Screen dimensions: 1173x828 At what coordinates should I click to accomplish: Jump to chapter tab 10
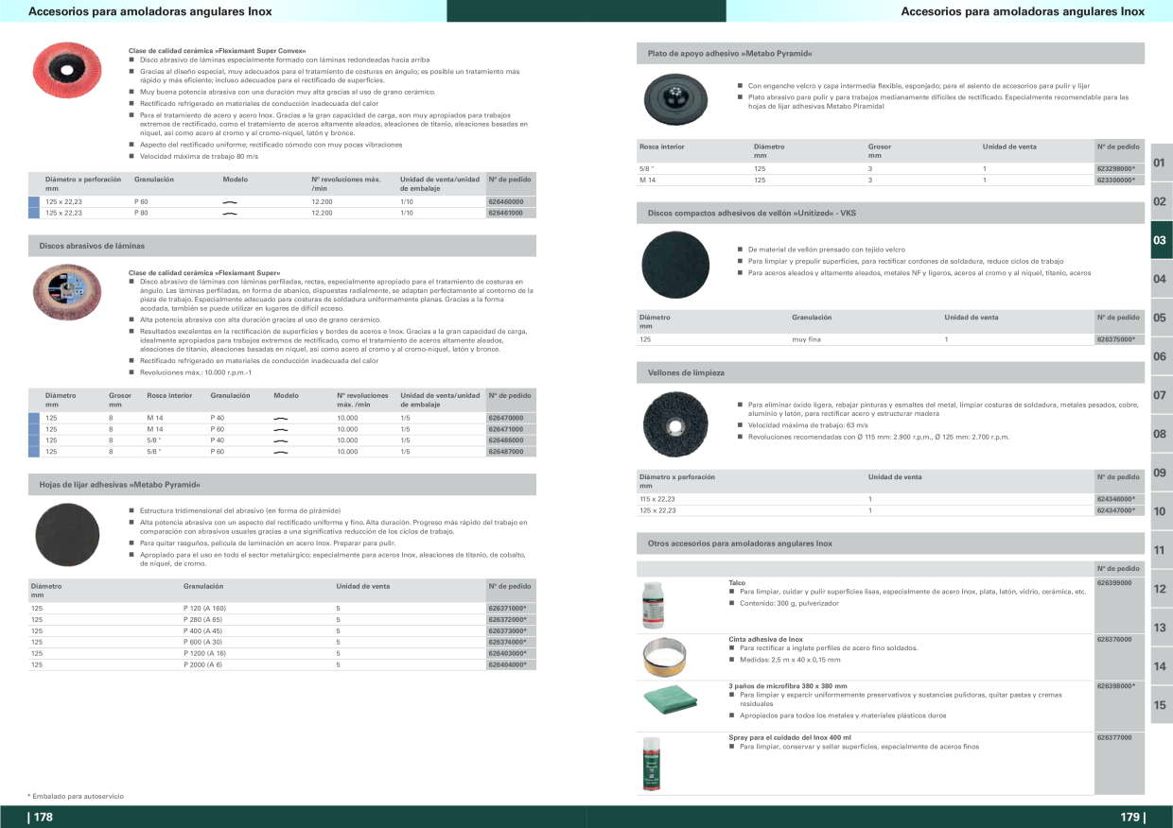point(1161,511)
